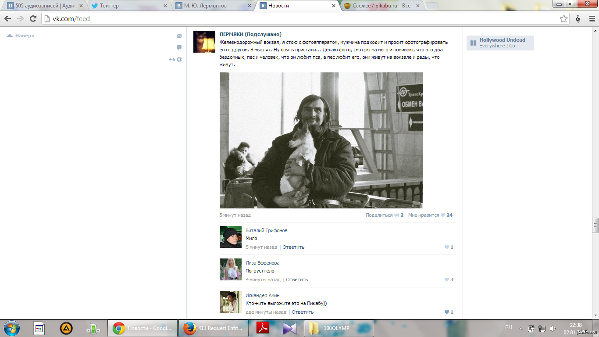599x337 pixels.
Task: Click the envelope messages icon in sidebar
Action: click(179, 36)
